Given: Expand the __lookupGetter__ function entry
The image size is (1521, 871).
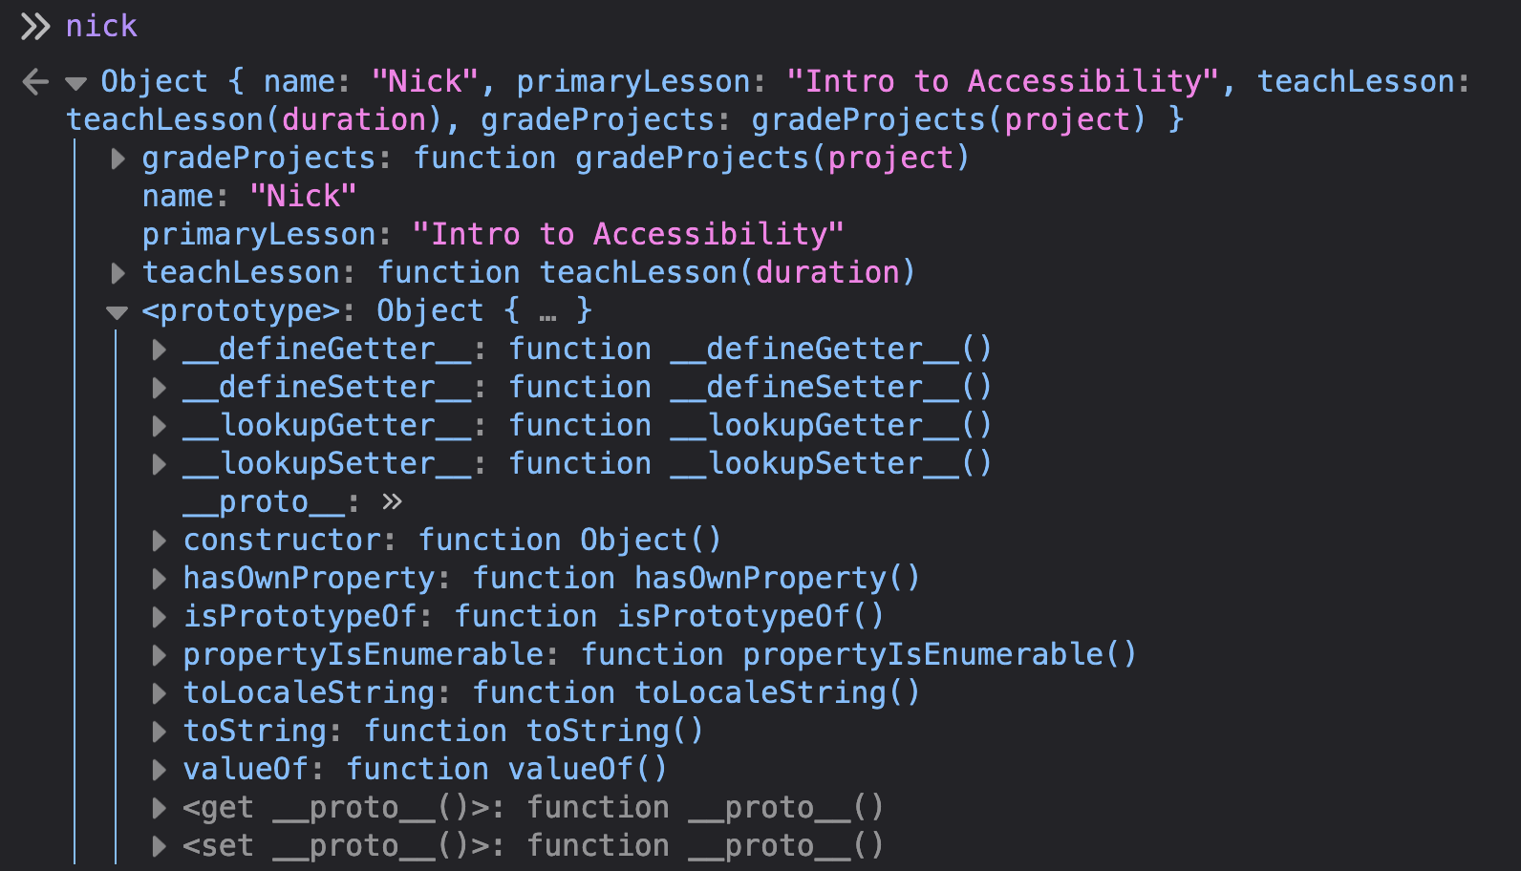Looking at the screenshot, I should point(159,425).
